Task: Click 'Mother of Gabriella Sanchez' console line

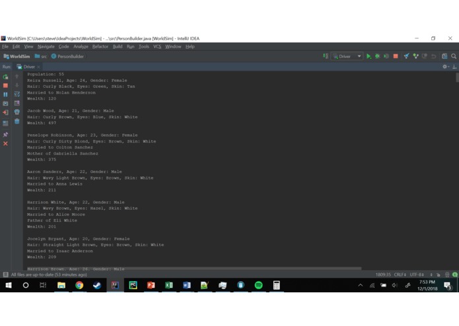Action: [63, 154]
